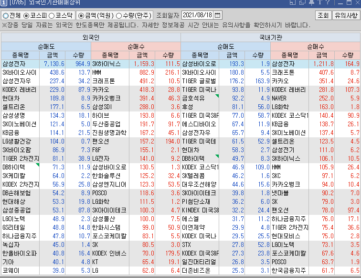The height and width of the screenshot is (278, 361).
Task: Select the 코스닥 radio button
Action: coord(52,16)
